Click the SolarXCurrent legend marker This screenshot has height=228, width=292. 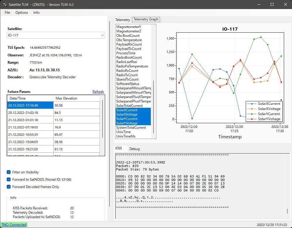(x=252, y=104)
